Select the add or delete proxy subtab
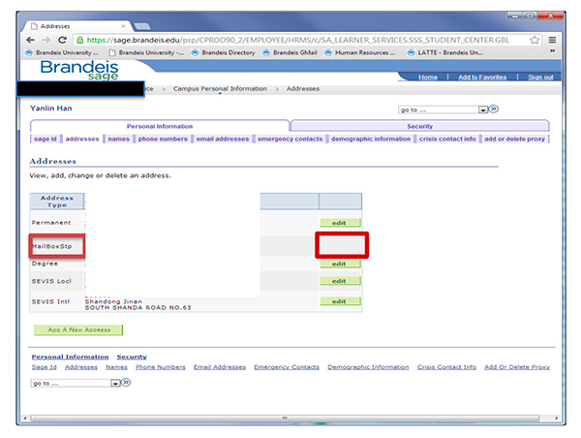The image size is (581, 438). click(514, 139)
